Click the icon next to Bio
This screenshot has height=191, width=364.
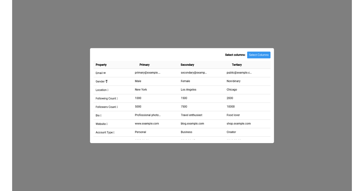tap(100, 115)
